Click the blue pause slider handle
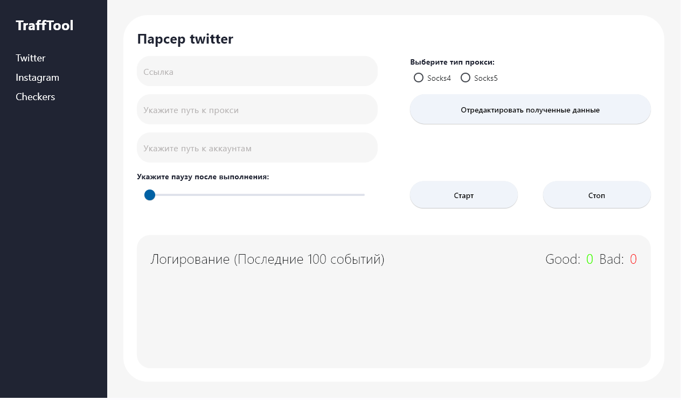The image size is (681, 400). (x=150, y=195)
